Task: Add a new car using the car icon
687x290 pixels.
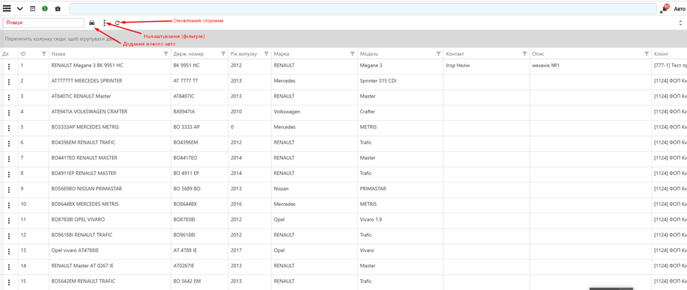Action: pyautogui.click(x=92, y=23)
